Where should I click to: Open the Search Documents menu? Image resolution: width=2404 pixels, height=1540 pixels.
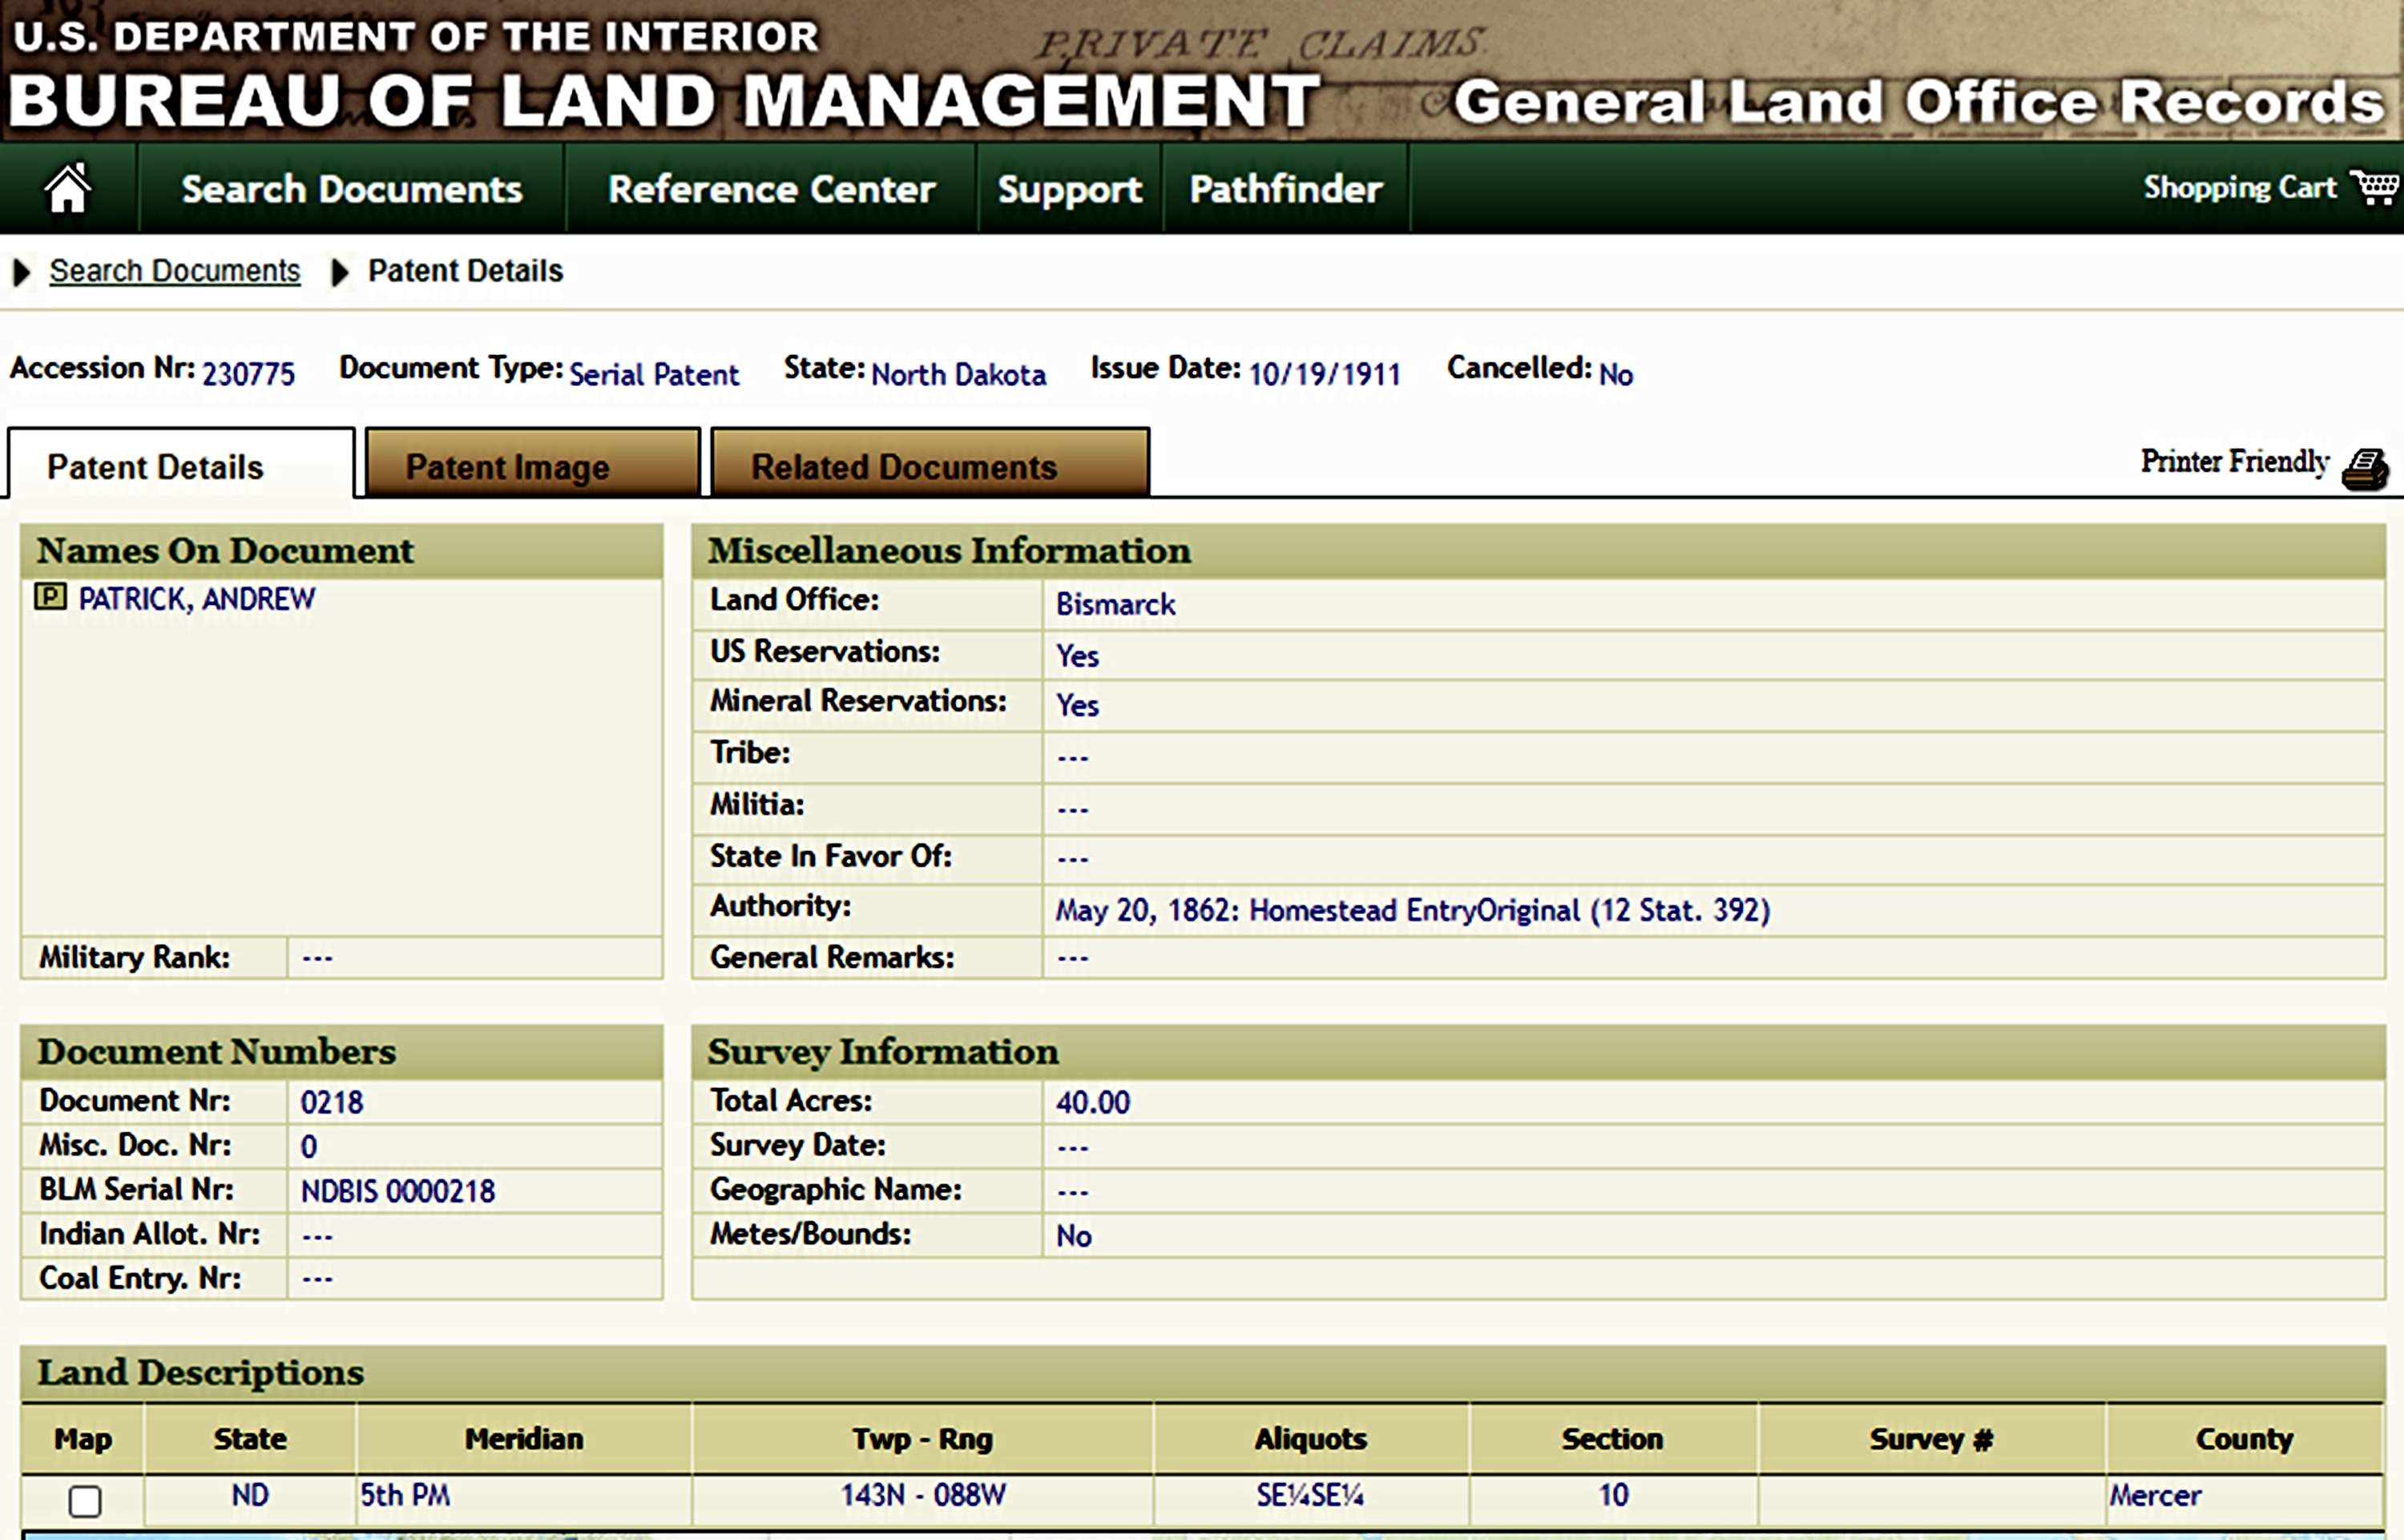tap(351, 189)
